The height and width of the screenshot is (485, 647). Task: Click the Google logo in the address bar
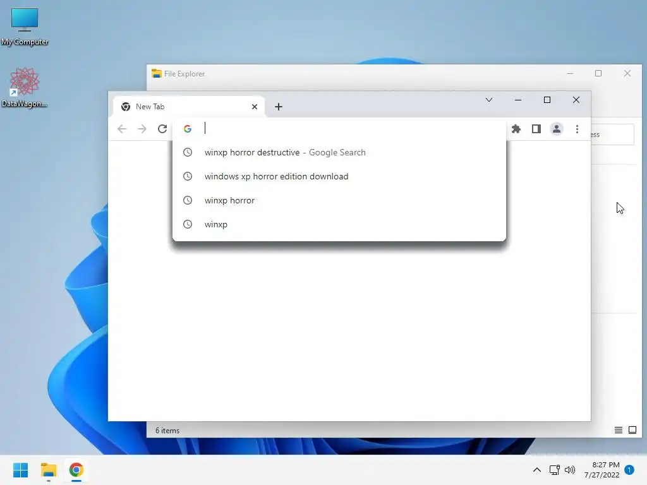click(x=187, y=129)
